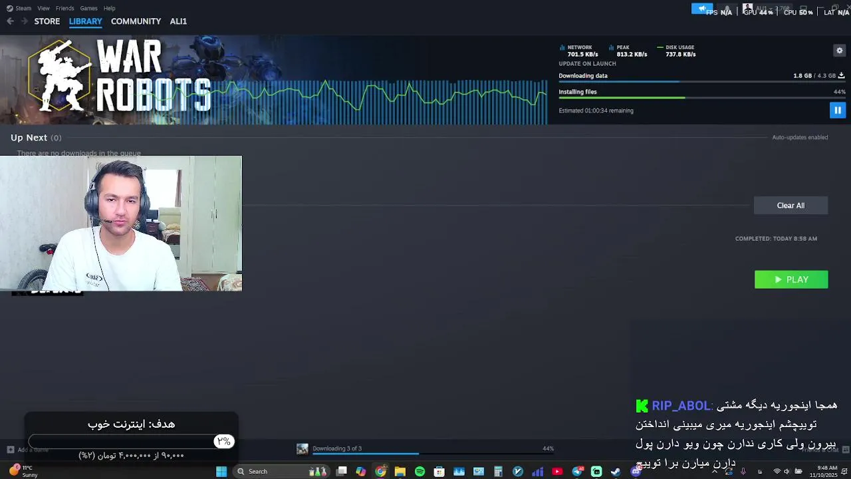Click the download arrow icon beside 4.3 GB
851x479 pixels.
[x=841, y=76]
